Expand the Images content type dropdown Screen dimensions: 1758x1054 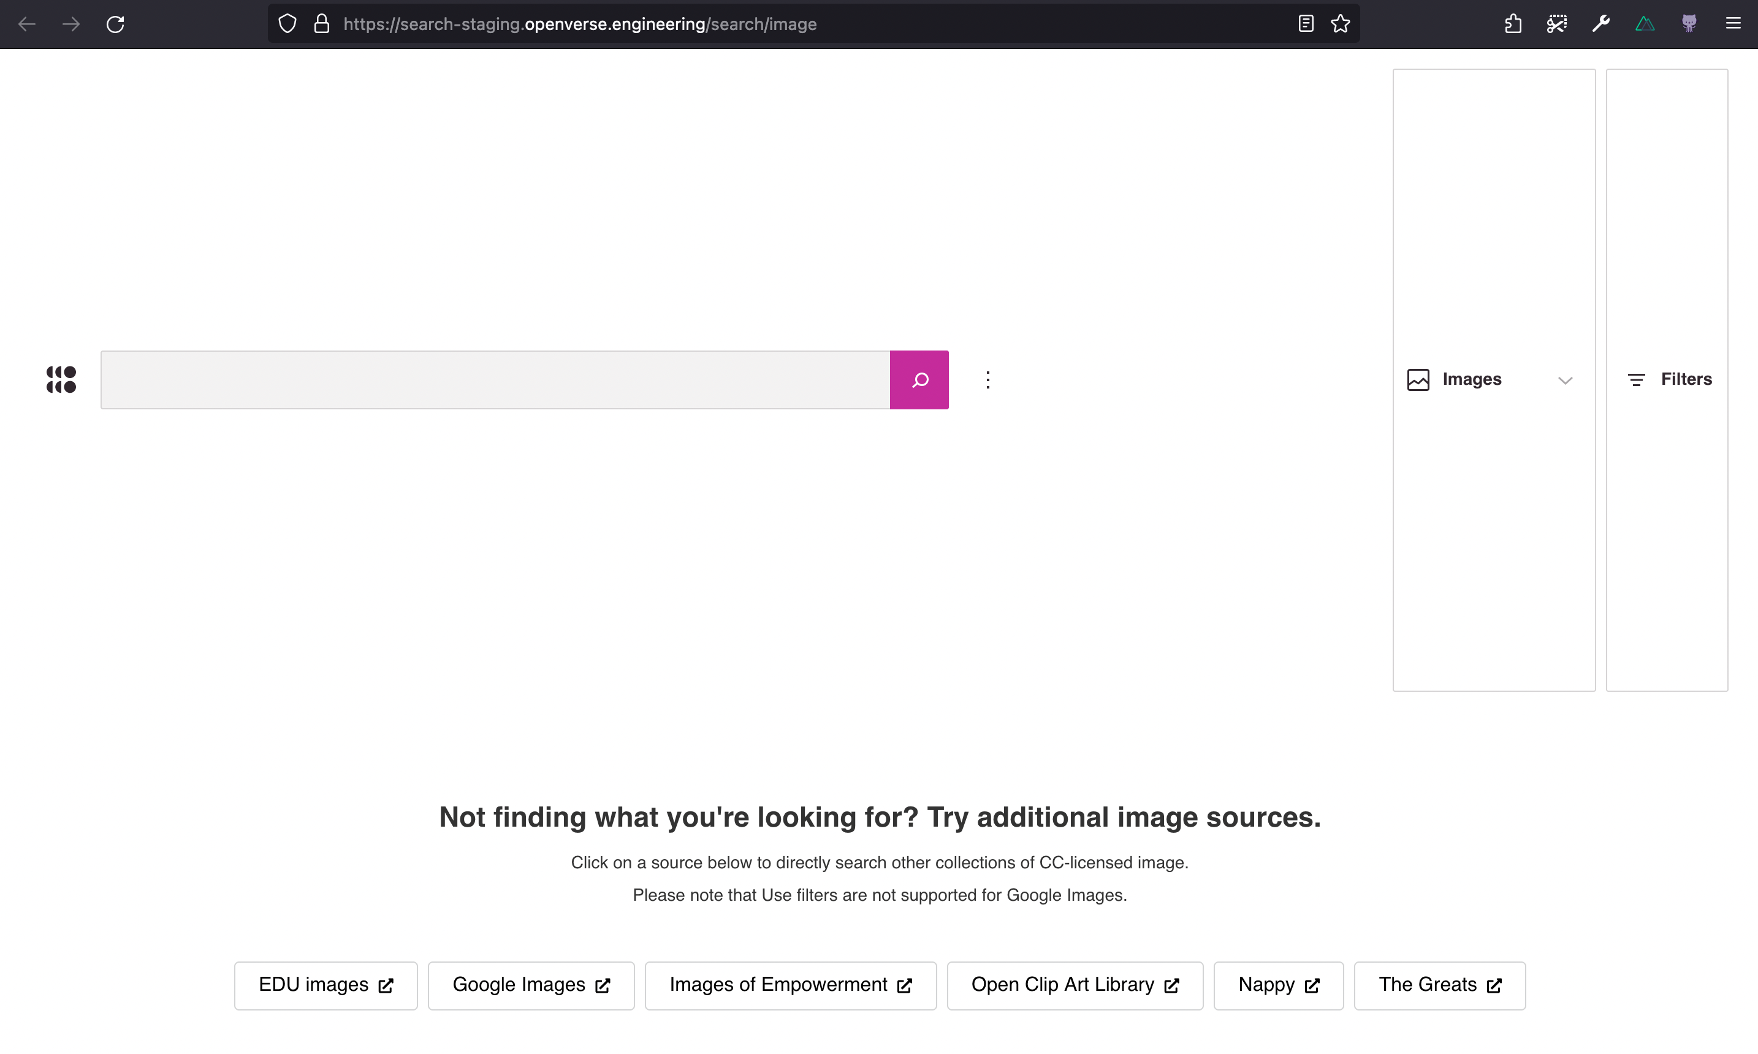click(1566, 379)
